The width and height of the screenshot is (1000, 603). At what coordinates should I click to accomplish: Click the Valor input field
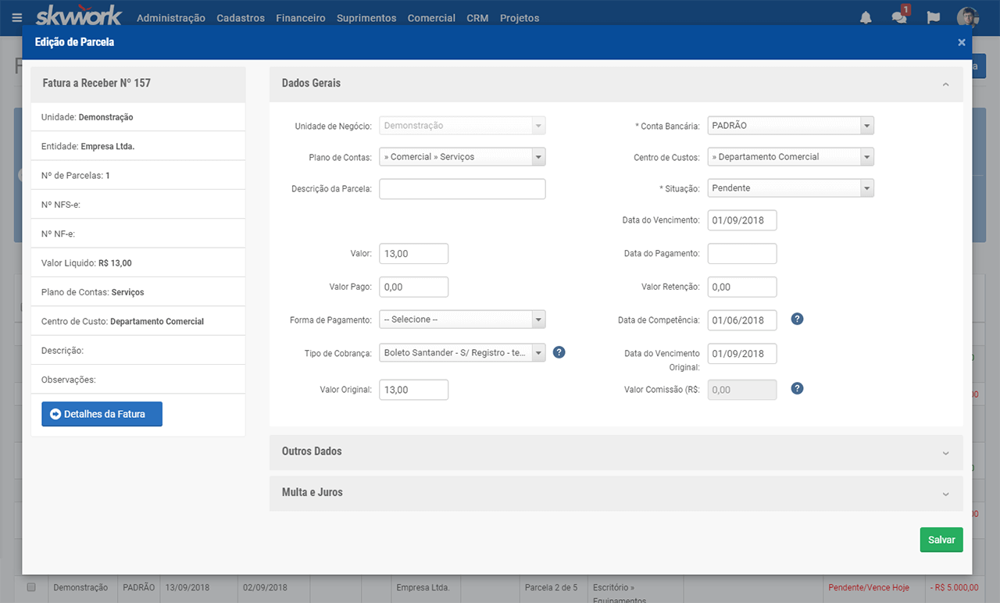pos(414,254)
